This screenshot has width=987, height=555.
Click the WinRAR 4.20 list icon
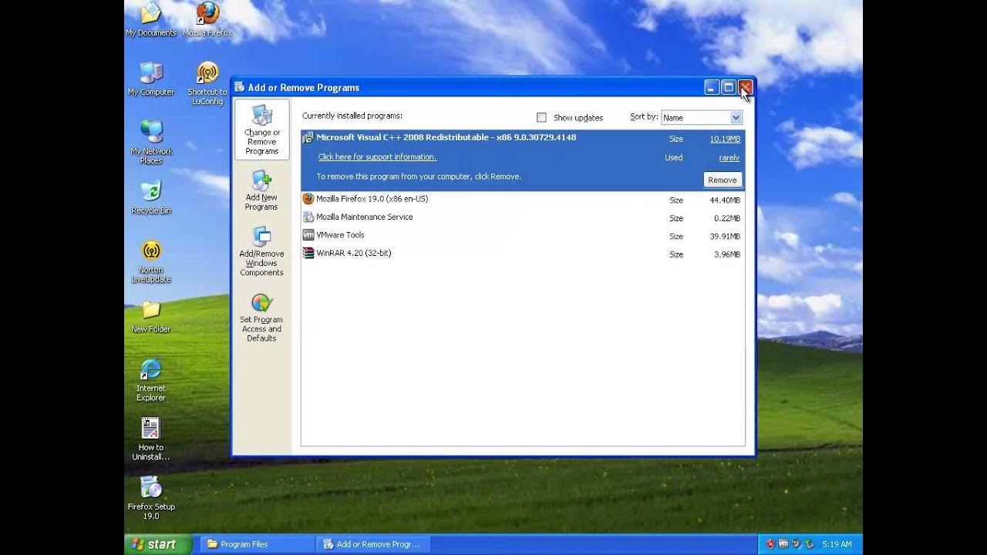click(x=308, y=253)
